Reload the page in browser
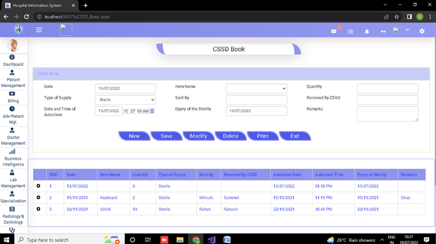This screenshot has height=244, width=436. (x=26, y=17)
